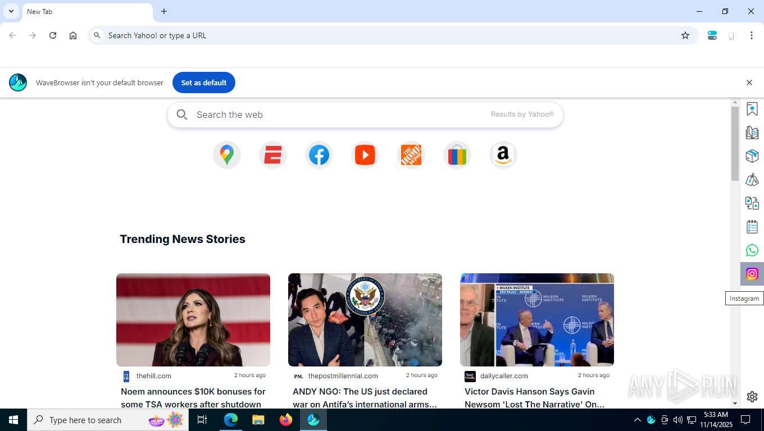Click the dailycaller.com source label
Screen dimensions: 764x431
(x=504, y=376)
